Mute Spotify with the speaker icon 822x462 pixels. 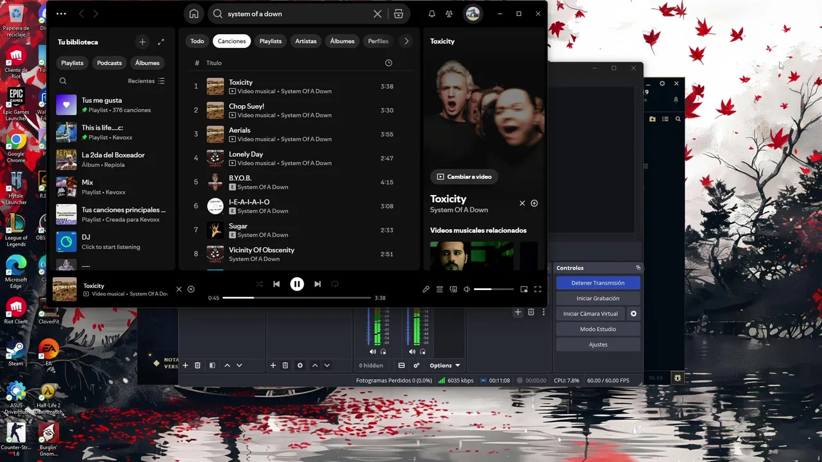tap(467, 289)
